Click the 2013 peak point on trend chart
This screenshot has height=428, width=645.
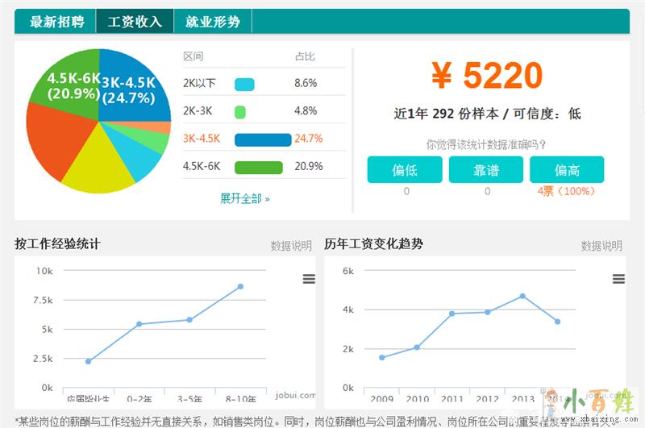pos(522,296)
